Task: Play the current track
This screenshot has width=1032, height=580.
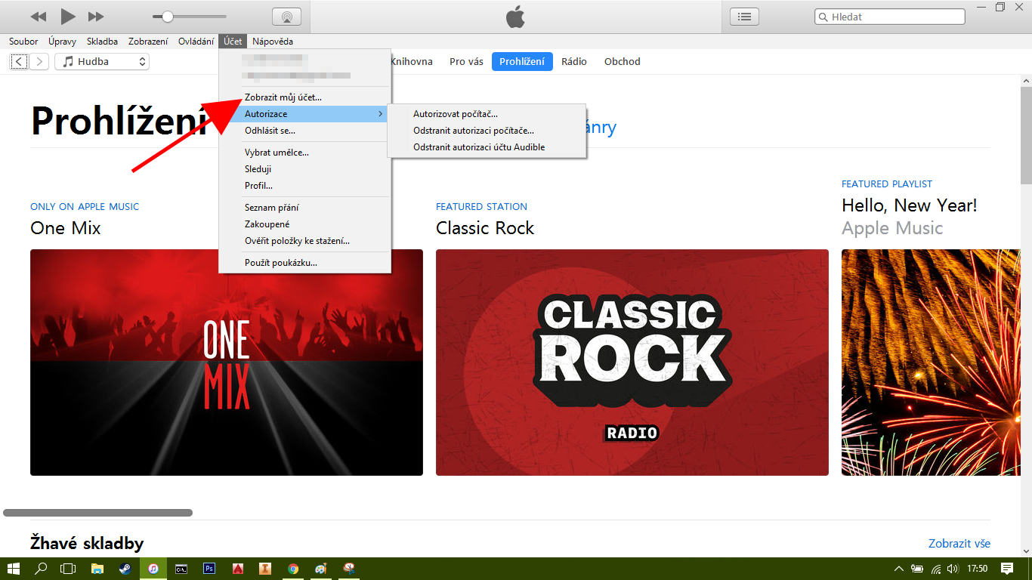Action: tap(68, 16)
